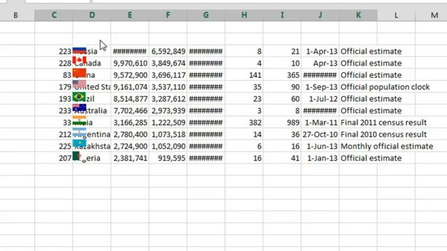
Task: Click the date cell 1-Jun-13
Action: [320, 146]
